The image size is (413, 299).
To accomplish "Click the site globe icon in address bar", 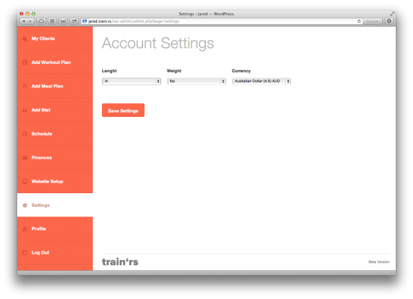I will tap(85, 21).
